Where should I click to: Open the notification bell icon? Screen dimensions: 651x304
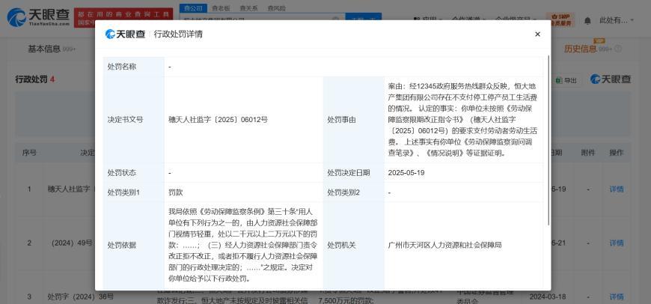coord(587,20)
